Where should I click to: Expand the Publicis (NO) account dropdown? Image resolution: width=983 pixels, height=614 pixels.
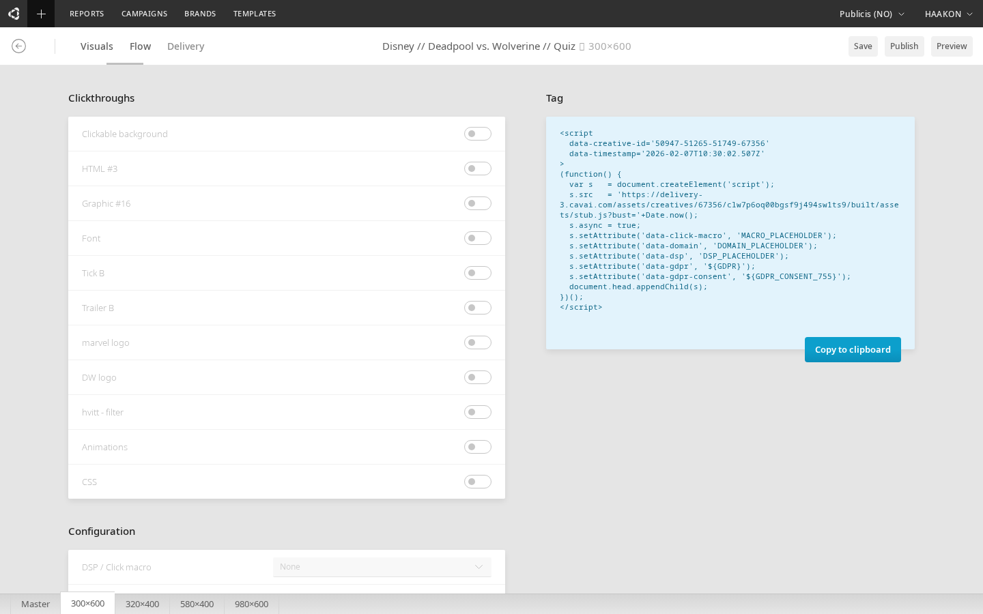(871, 14)
